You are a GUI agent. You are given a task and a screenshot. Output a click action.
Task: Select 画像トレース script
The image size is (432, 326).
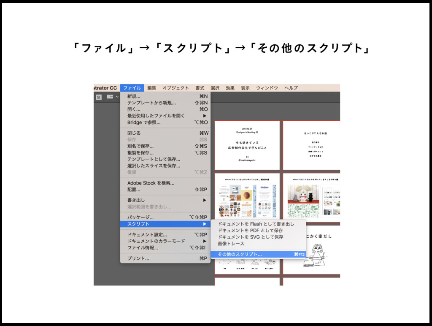click(258, 244)
